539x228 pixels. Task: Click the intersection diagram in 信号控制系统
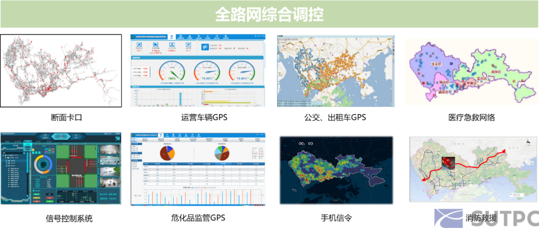(x=77, y=166)
